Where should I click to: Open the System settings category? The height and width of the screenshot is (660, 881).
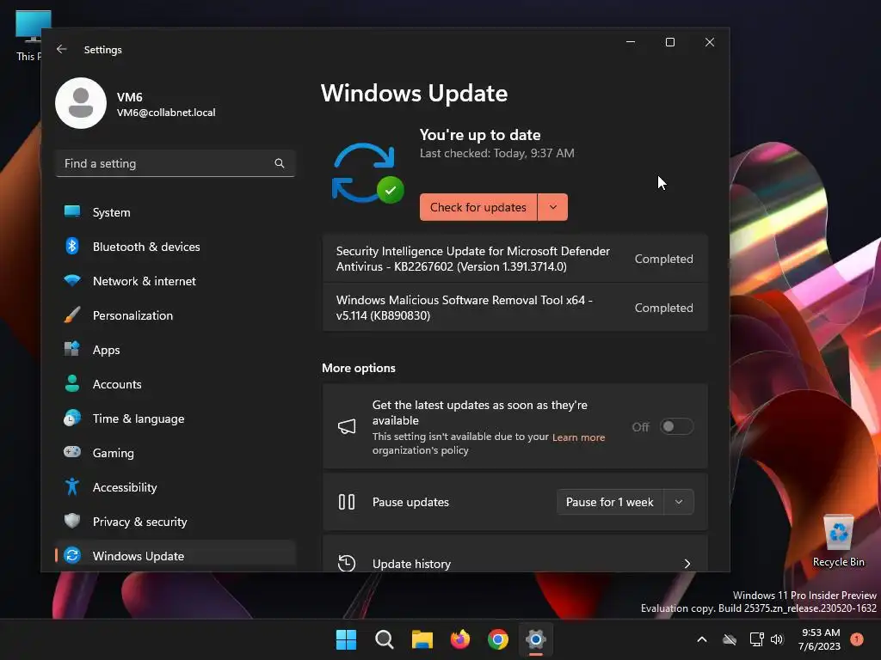[x=176, y=212]
